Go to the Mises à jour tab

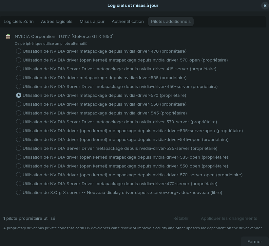pos(92,22)
